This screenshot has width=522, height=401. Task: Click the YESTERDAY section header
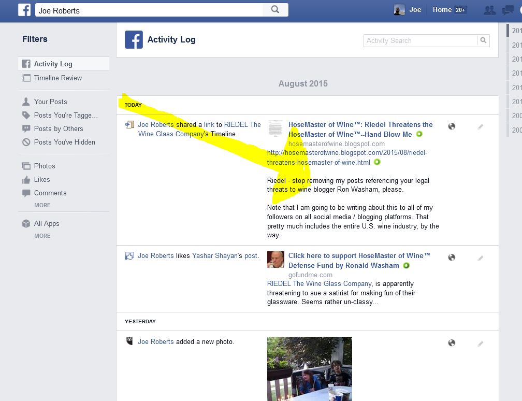click(x=140, y=321)
